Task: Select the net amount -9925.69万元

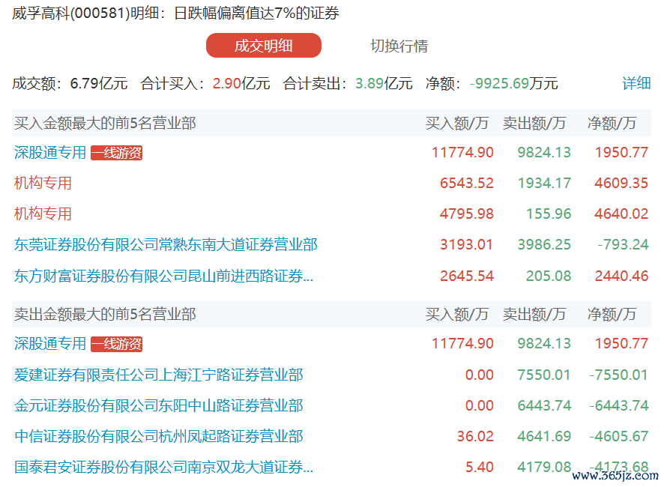Action: point(513,83)
